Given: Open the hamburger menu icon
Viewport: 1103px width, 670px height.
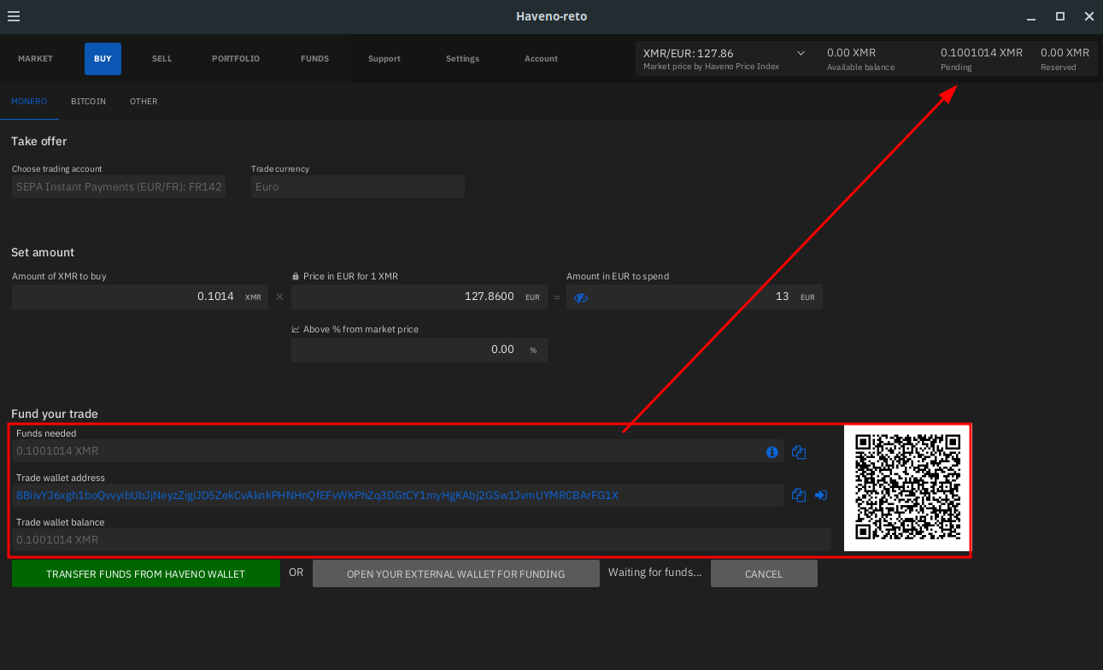Looking at the screenshot, I should coord(14,16).
